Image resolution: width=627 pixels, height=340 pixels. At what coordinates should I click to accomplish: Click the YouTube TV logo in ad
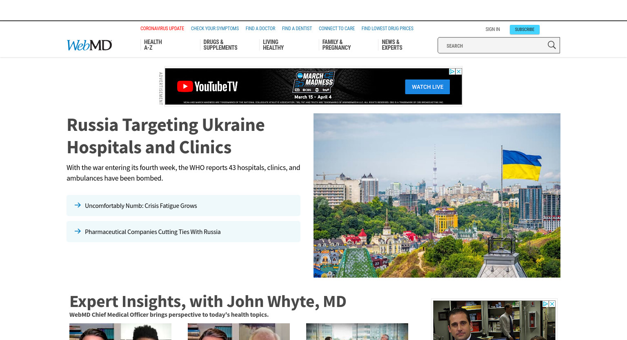[207, 86]
